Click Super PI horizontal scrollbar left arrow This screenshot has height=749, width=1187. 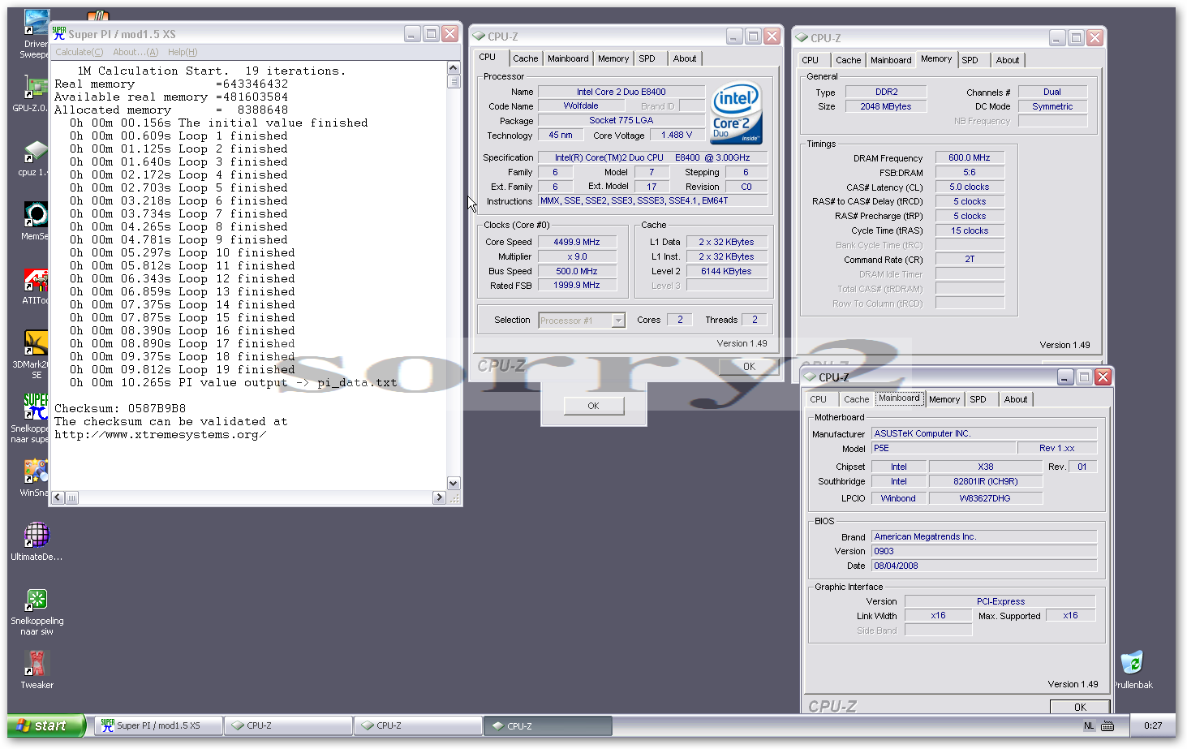click(58, 497)
